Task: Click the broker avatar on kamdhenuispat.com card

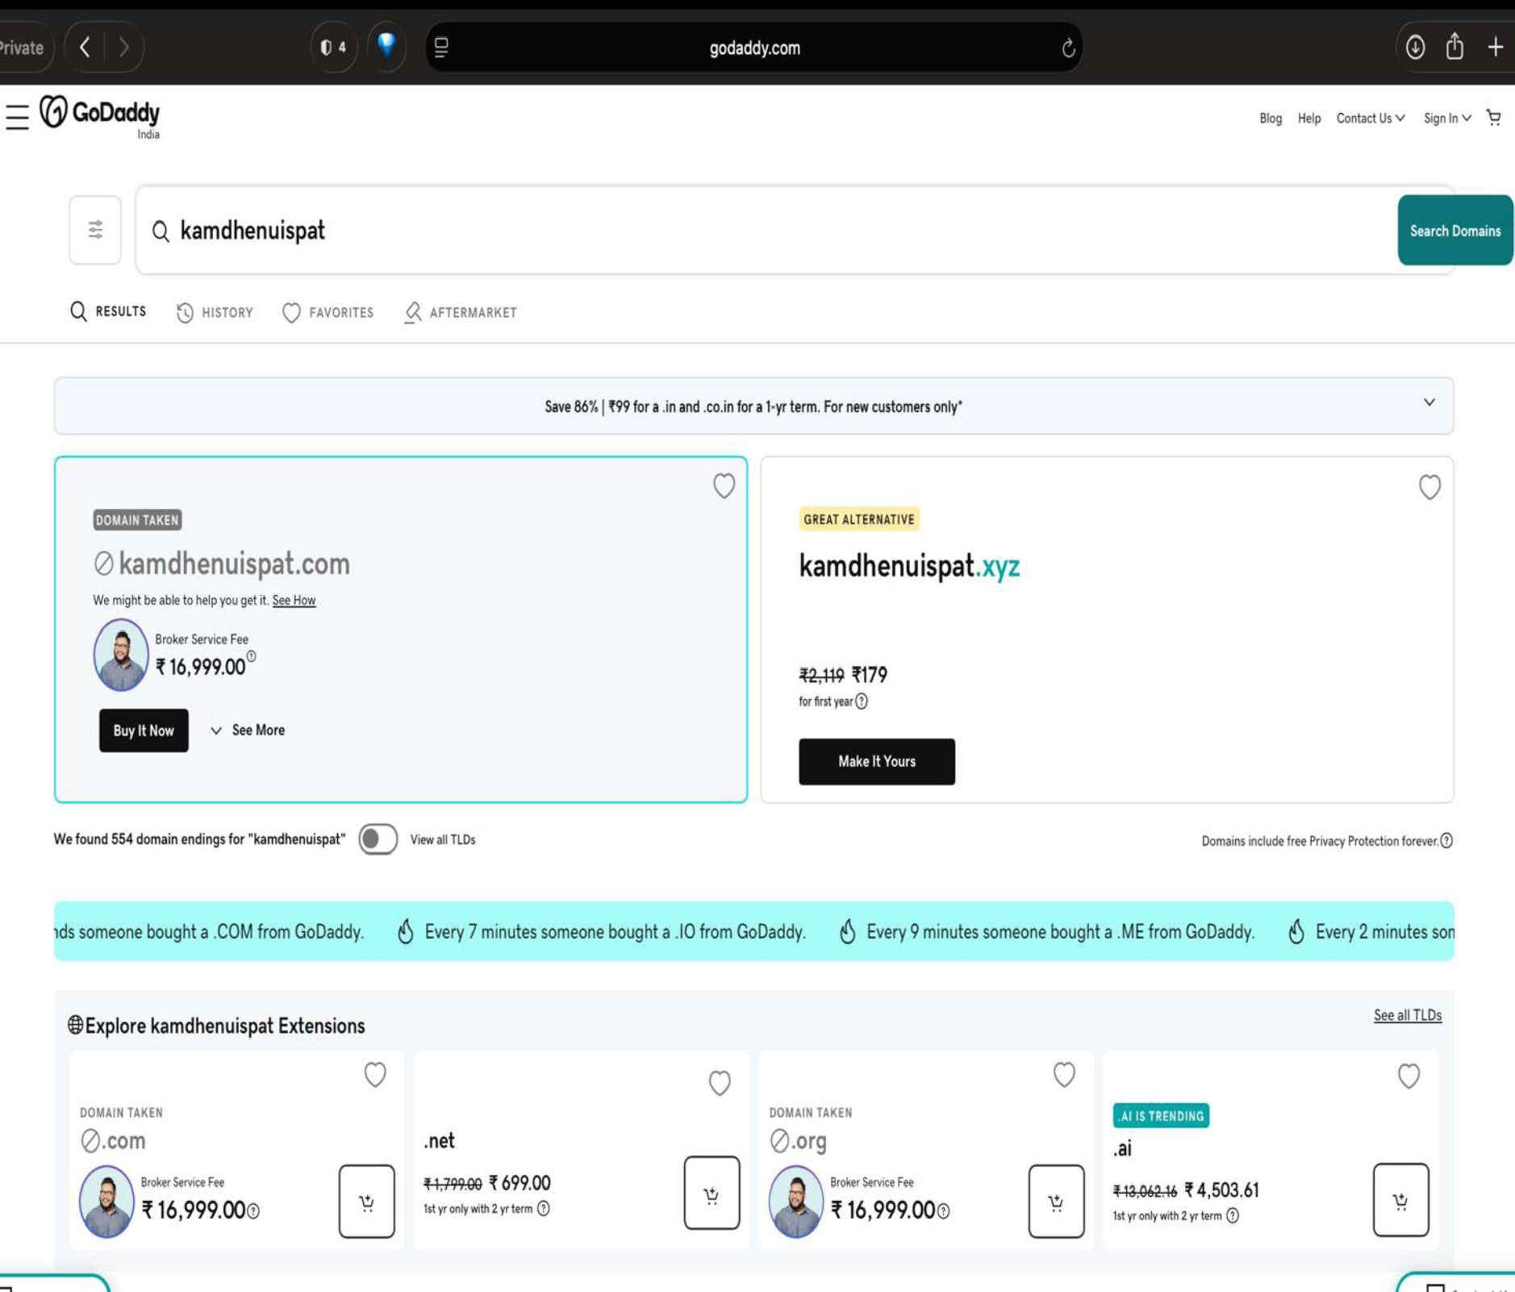Action: click(x=121, y=654)
